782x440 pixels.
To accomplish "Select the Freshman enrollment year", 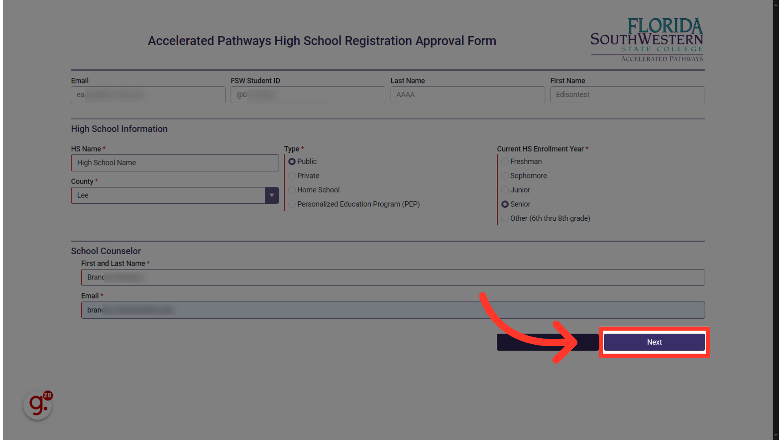I will pyautogui.click(x=505, y=161).
